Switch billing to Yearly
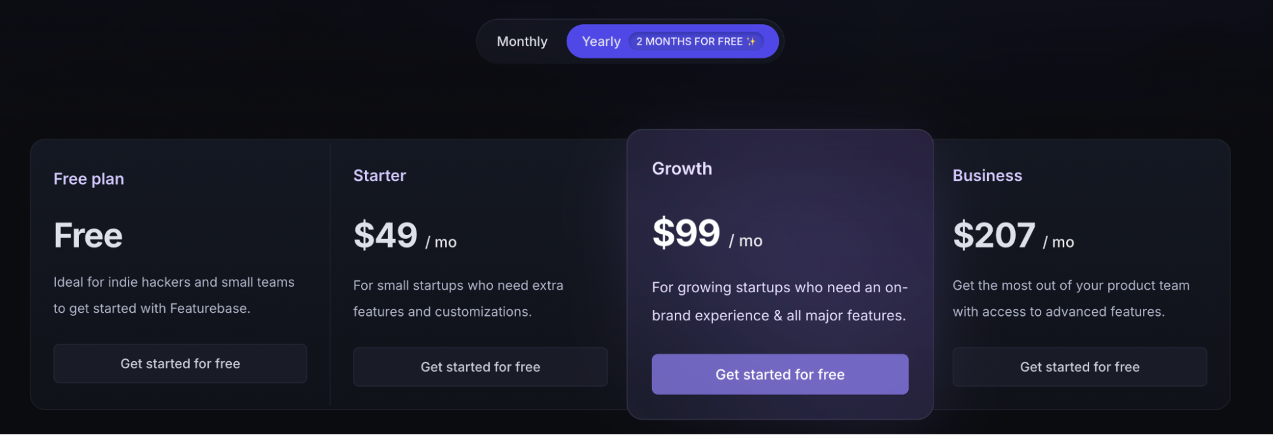This screenshot has width=1273, height=435. tap(601, 41)
